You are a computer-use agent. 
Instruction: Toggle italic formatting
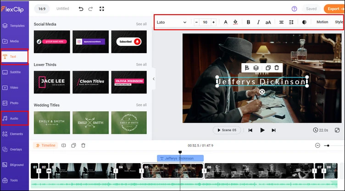pyautogui.click(x=258, y=22)
